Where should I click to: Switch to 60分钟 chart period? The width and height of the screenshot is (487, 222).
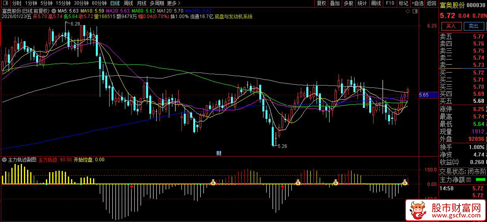[99, 3]
